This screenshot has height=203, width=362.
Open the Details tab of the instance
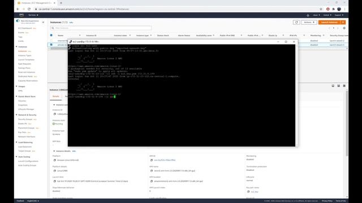[x=56, y=96]
